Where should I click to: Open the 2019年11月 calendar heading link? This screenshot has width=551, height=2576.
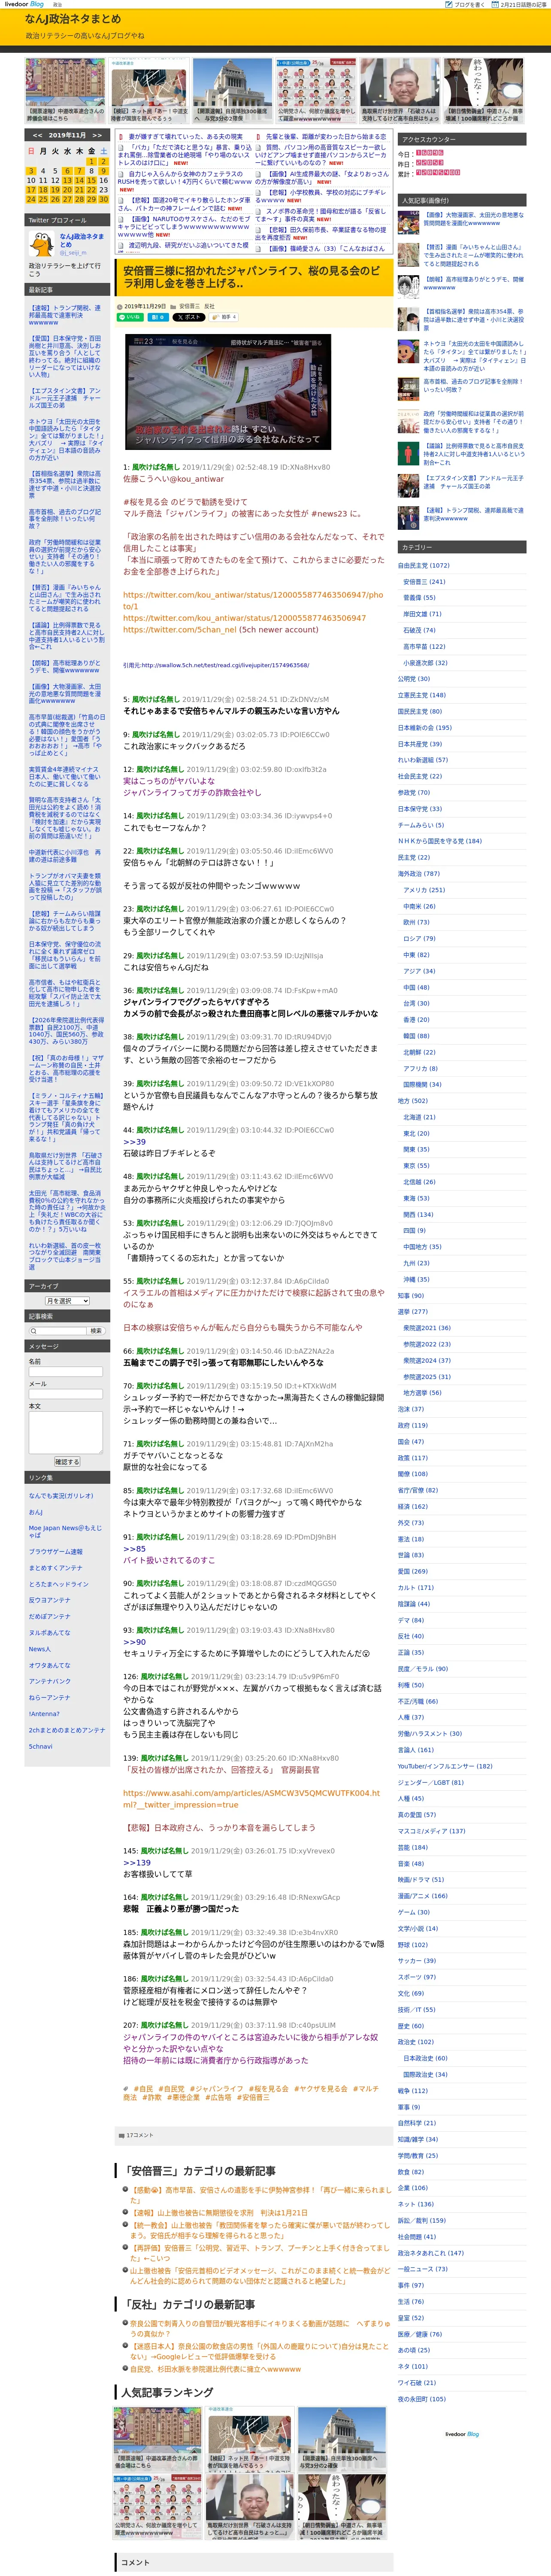[x=67, y=135]
